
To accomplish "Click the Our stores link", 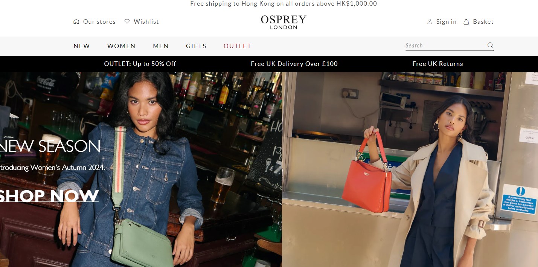I will point(99,22).
